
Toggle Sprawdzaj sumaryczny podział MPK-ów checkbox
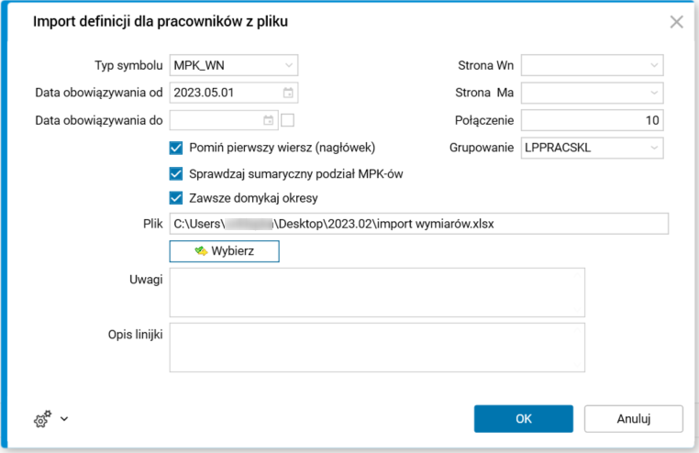click(176, 173)
